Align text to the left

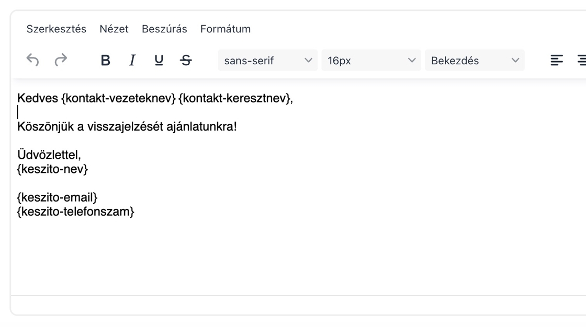click(x=557, y=61)
